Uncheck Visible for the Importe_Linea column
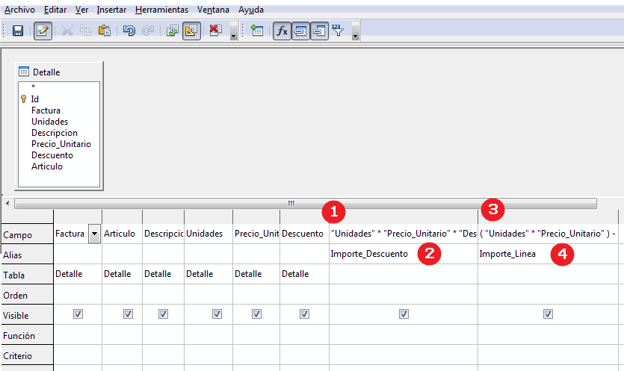 coord(548,314)
